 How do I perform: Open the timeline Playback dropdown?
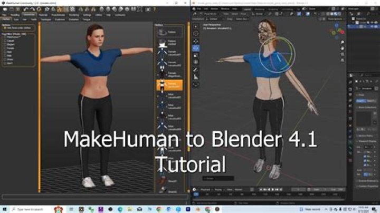tap(206, 189)
